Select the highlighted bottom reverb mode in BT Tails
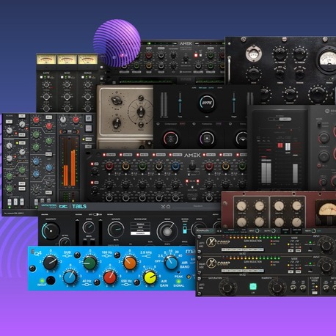Viewport: 336px width, 336px height. click(x=140, y=233)
